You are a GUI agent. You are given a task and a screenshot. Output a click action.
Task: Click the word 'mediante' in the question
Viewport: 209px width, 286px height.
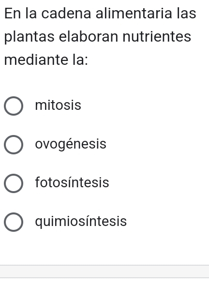pyautogui.click(x=36, y=60)
